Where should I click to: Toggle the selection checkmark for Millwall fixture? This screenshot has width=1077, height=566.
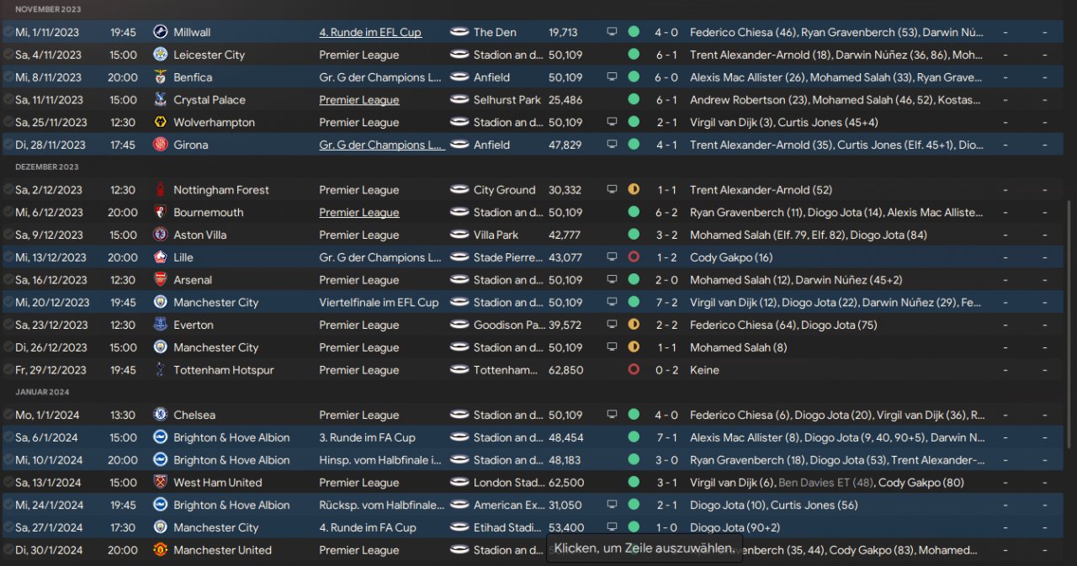coord(8,32)
